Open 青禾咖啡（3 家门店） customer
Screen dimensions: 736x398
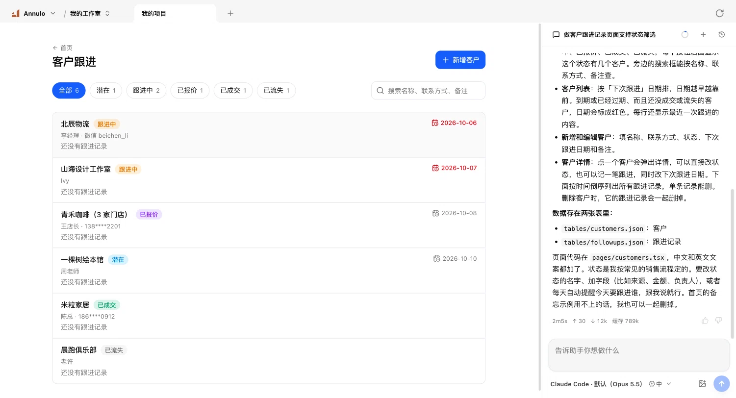click(x=269, y=225)
